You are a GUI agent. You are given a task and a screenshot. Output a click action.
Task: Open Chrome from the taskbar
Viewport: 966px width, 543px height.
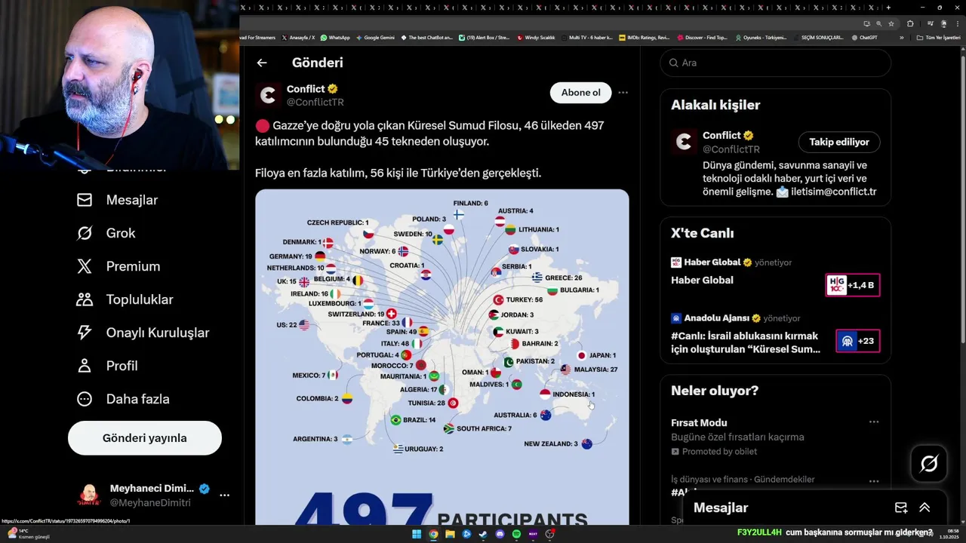click(433, 534)
